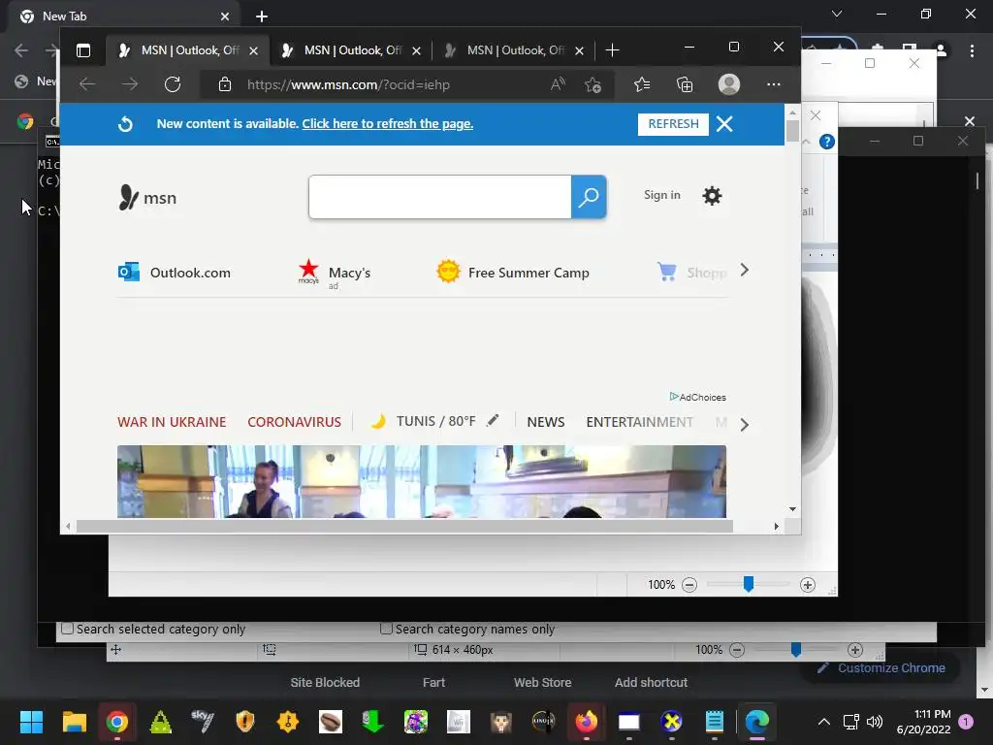Open Web Store shortcut
Viewport: 993px width, 745px height.
click(x=543, y=682)
